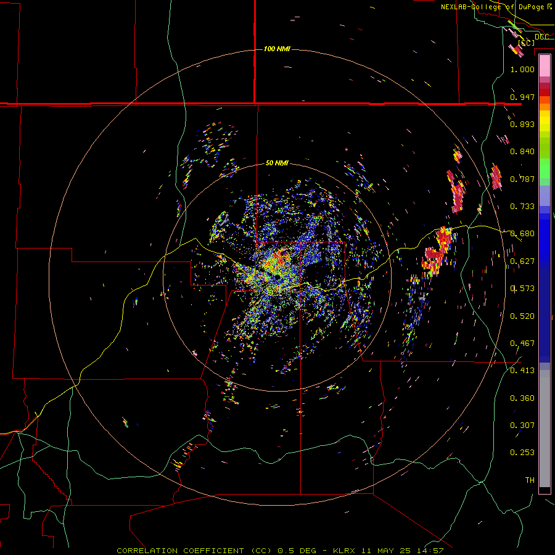Click the Correlation Coefficient KLRX caption at bottom
The height and width of the screenshot is (555, 555).
(280, 551)
